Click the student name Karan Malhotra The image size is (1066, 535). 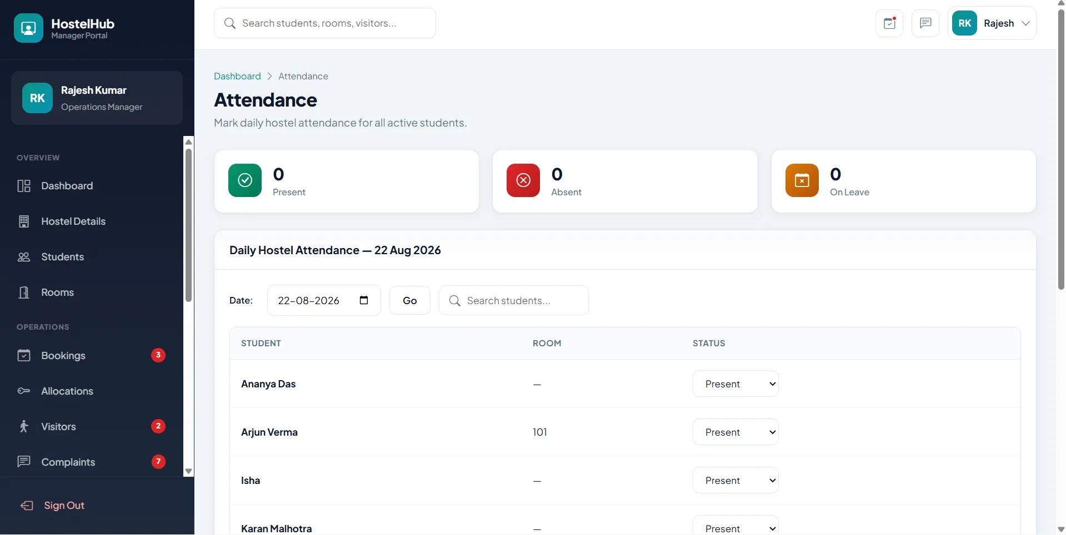pyautogui.click(x=277, y=529)
